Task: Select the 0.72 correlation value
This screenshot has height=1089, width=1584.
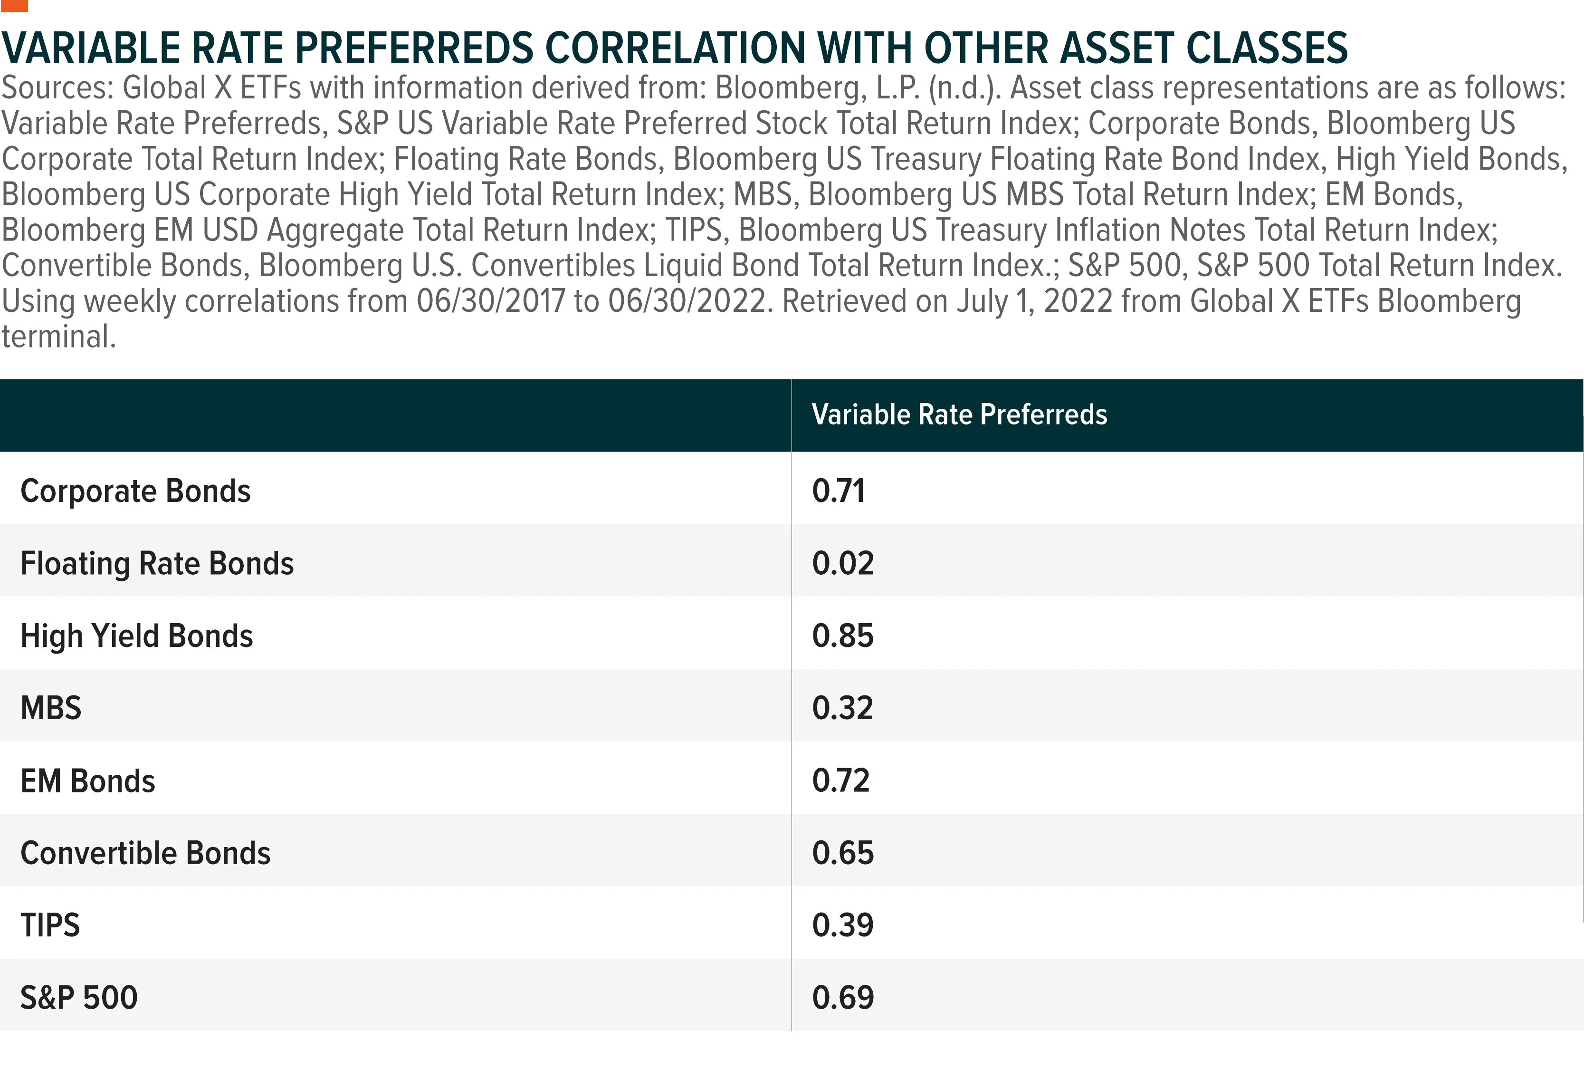Action: (841, 781)
